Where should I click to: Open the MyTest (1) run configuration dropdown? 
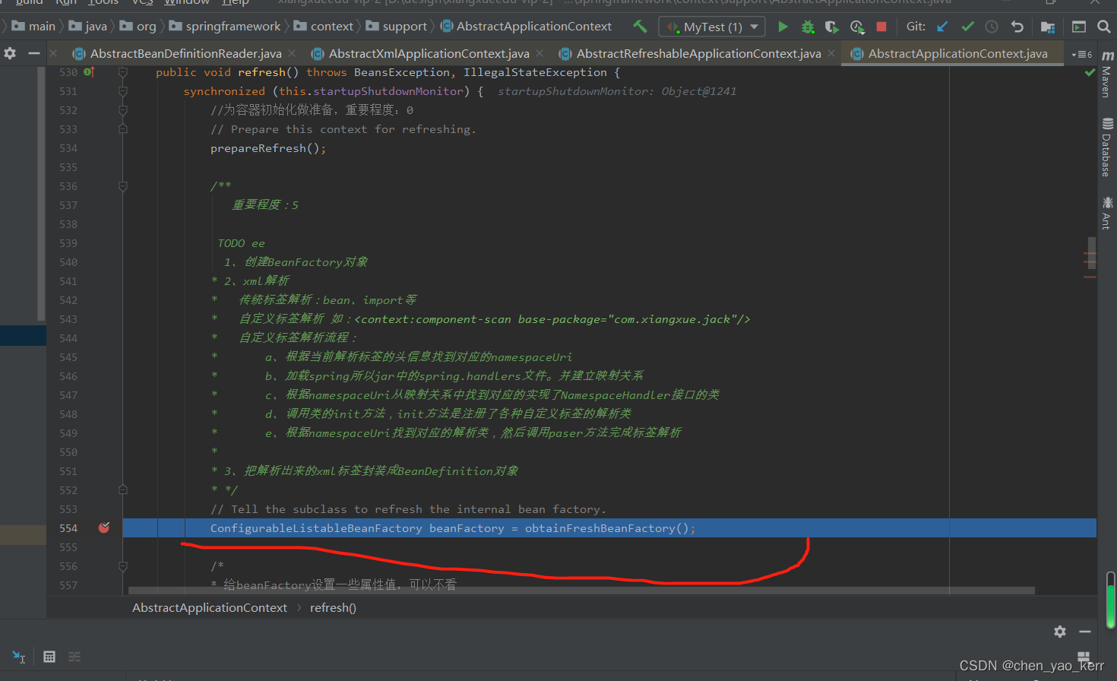[x=712, y=27]
